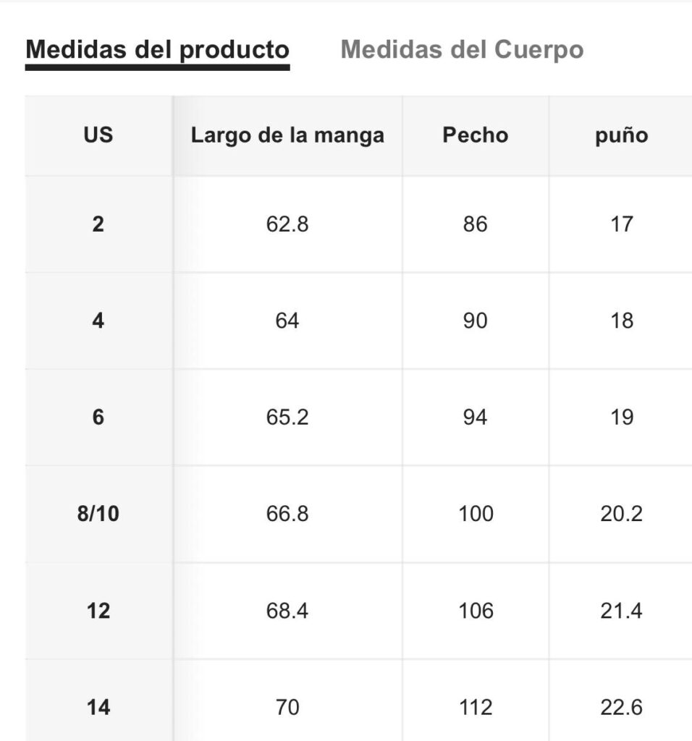
Task: Select the size 4 row label
Action: click(x=98, y=321)
